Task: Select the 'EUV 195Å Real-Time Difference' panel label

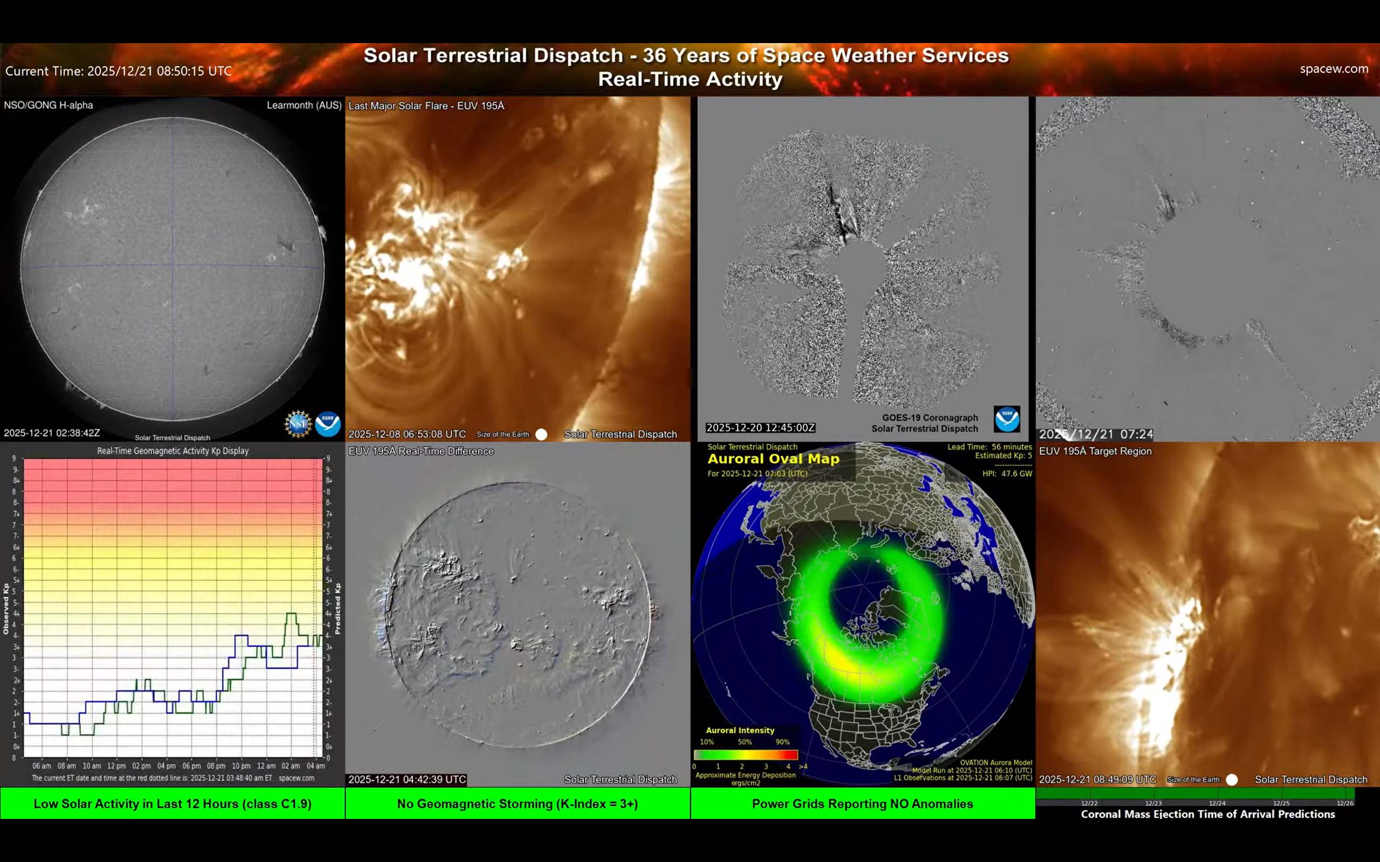Action: 422,451
